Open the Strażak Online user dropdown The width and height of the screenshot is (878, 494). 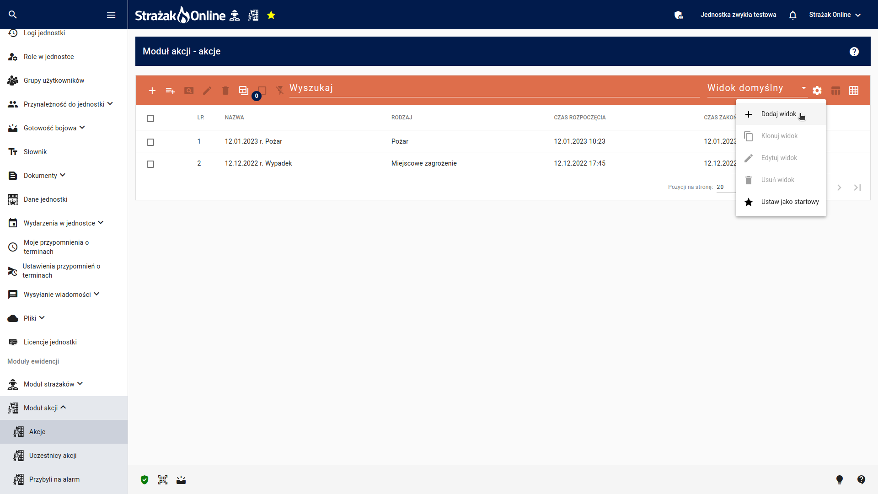[x=835, y=15]
